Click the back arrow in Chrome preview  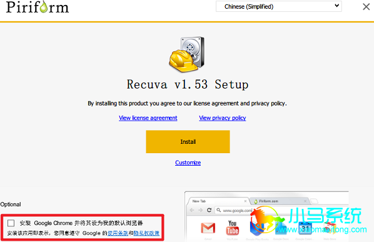(192, 210)
